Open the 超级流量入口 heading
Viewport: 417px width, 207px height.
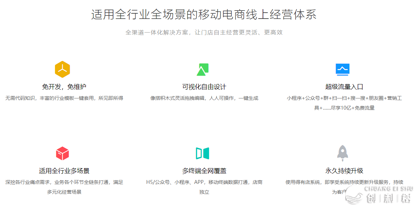tap(344, 87)
